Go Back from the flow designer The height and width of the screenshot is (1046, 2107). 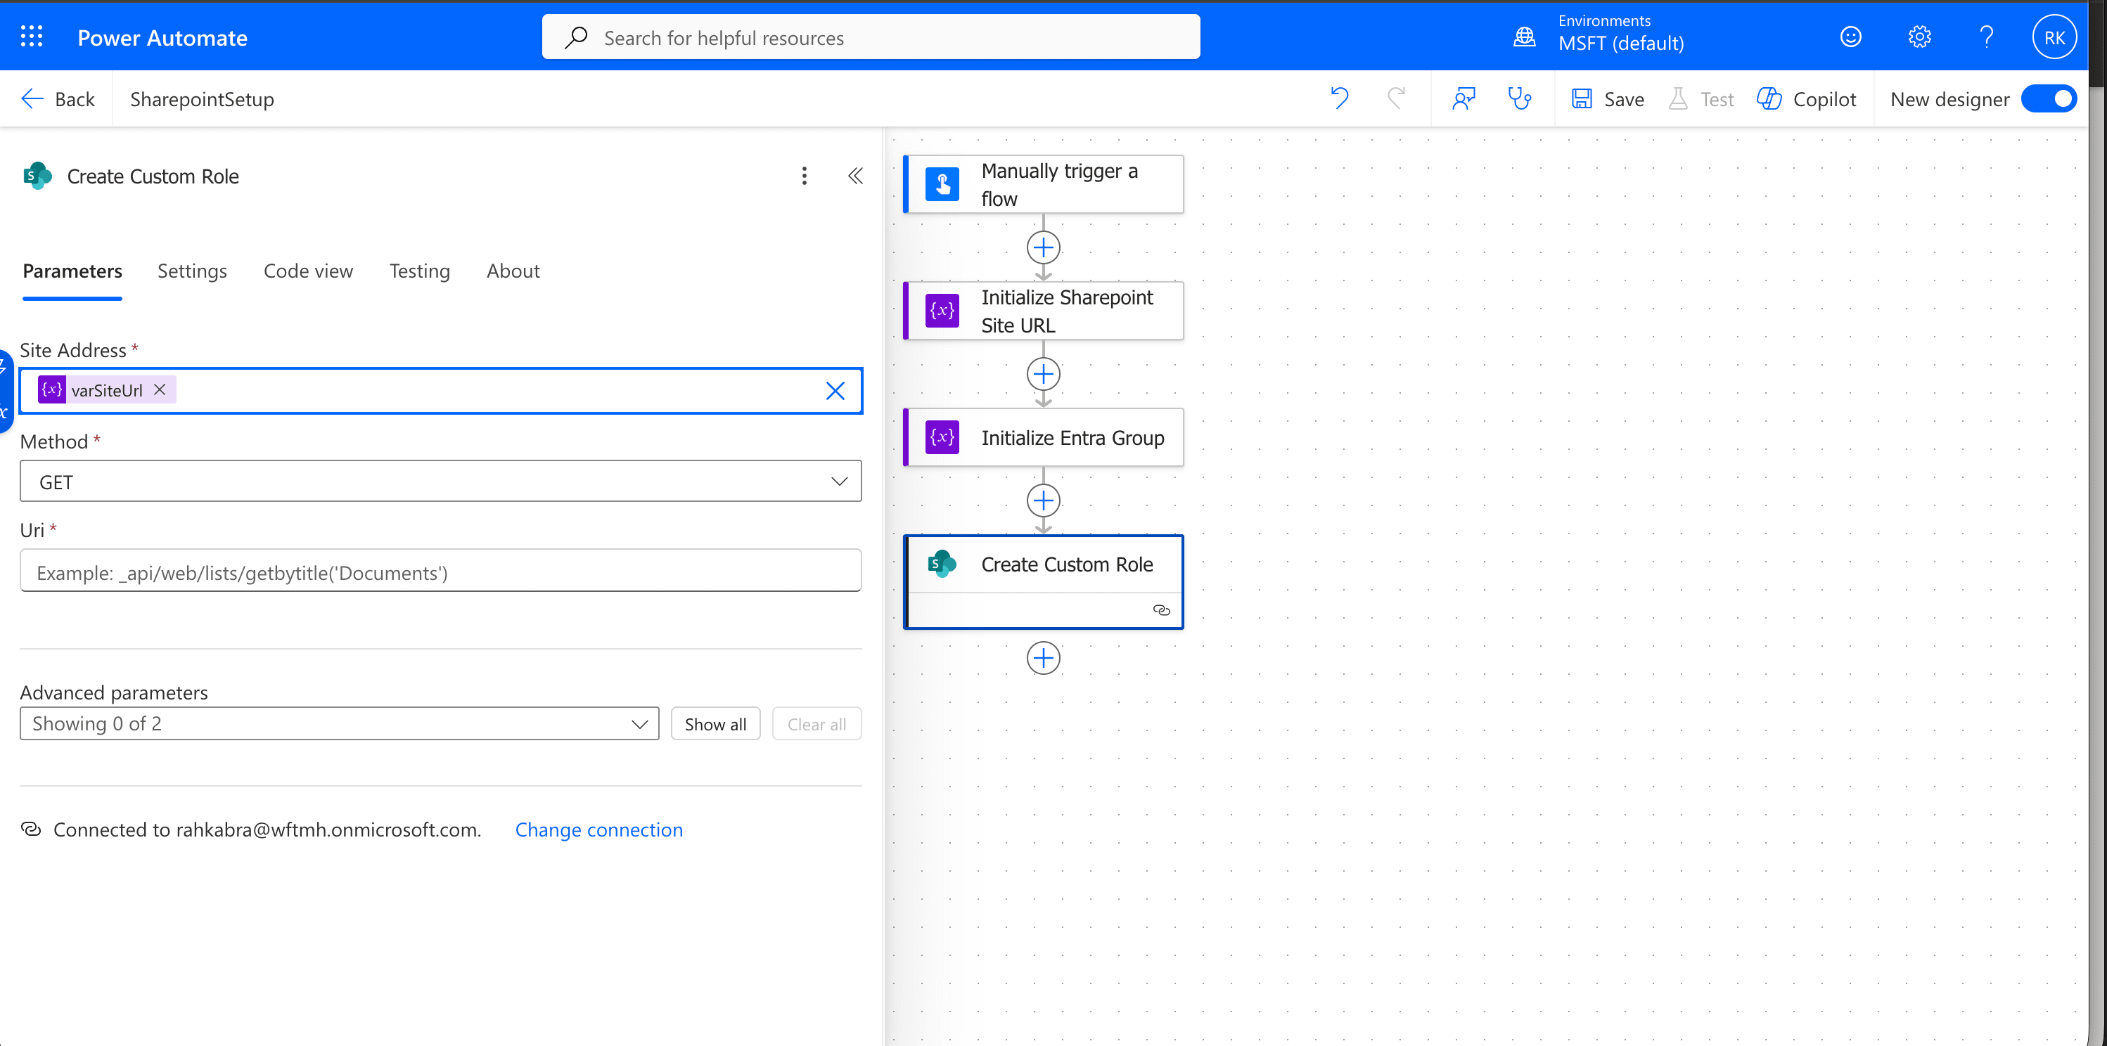57,99
